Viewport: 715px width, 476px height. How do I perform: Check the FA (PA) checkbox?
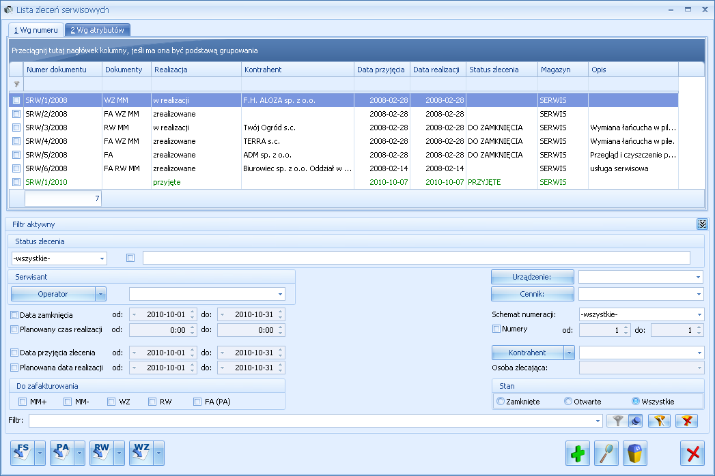pos(197,402)
